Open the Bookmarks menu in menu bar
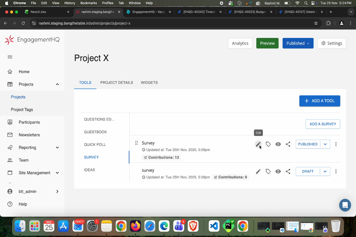 (88, 3)
